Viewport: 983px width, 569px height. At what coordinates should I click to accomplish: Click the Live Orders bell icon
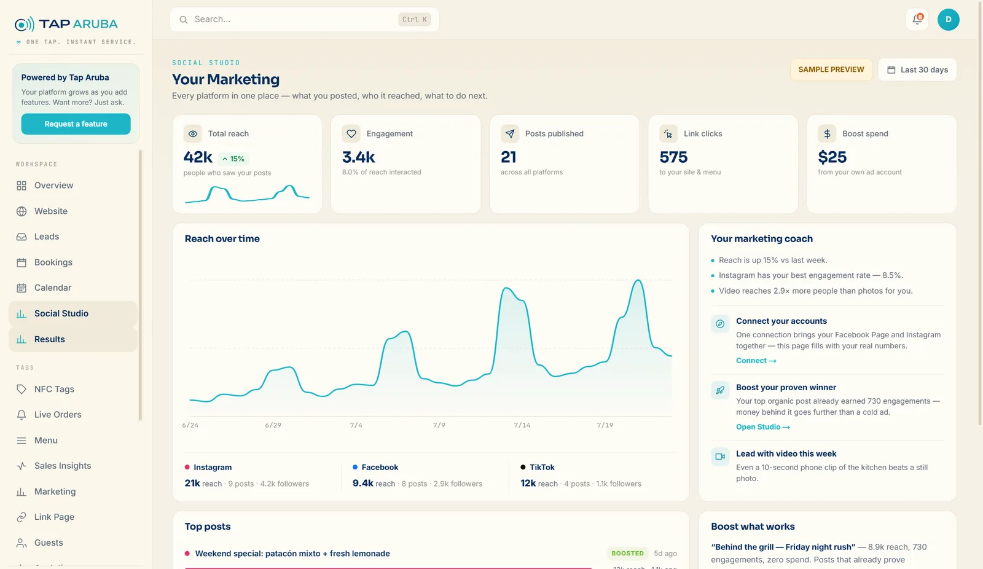pyautogui.click(x=22, y=415)
